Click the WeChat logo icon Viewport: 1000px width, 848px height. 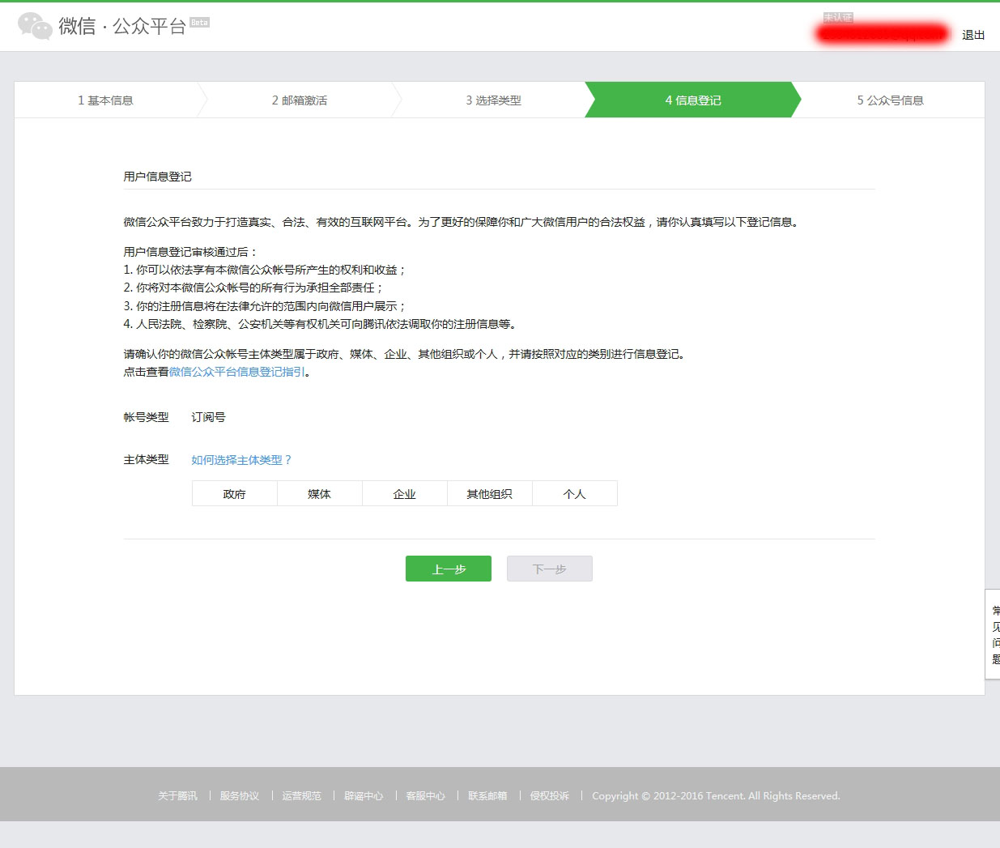(x=35, y=26)
